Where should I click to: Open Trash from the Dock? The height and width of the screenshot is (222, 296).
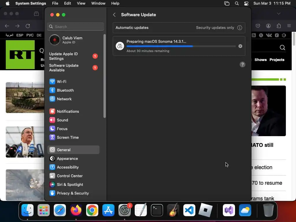(x=269, y=210)
